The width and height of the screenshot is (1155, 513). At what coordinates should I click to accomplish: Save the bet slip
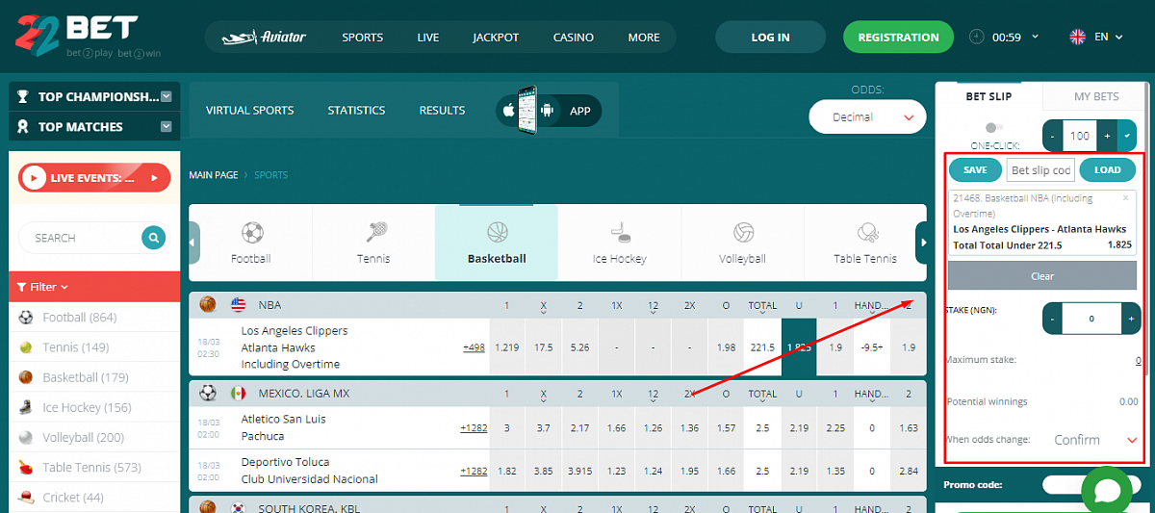pyautogui.click(x=975, y=169)
